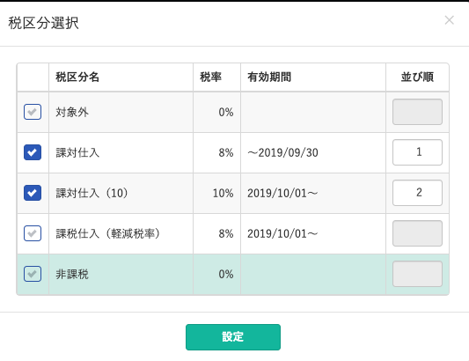Edit sort order field showing 1
Viewport: 469px width, 361px height.
point(417,152)
